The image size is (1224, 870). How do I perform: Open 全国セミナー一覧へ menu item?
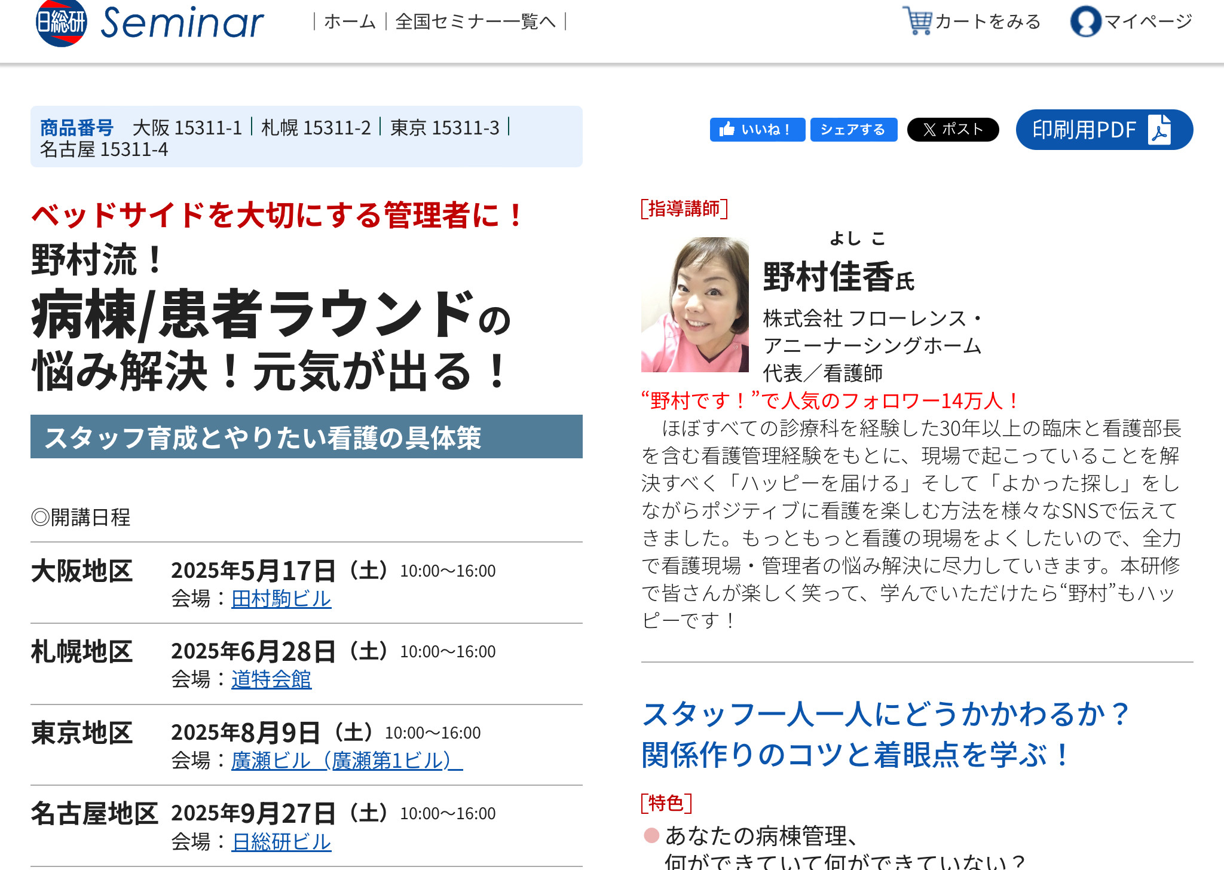tap(475, 22)
